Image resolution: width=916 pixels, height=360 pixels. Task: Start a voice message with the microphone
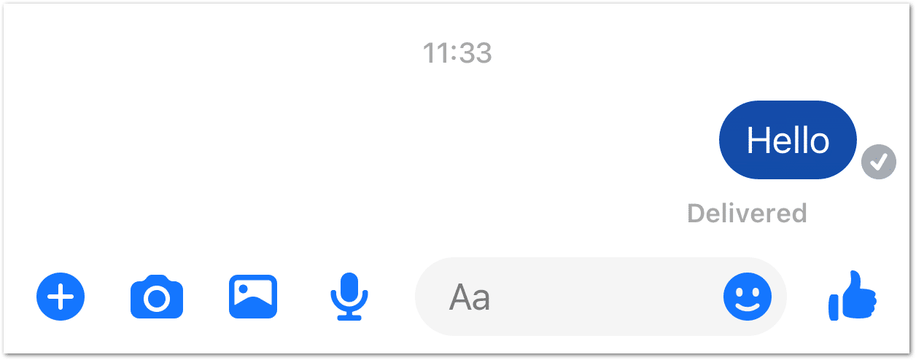[349, 297]
